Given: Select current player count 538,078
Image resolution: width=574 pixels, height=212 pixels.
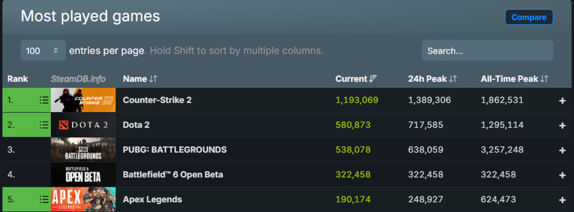Looking at the screenshot, I should (353, 150).
